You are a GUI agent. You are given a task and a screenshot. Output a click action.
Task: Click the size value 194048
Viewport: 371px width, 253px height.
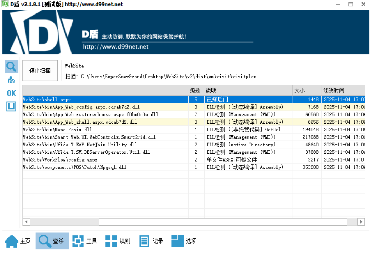click(311, 130)
